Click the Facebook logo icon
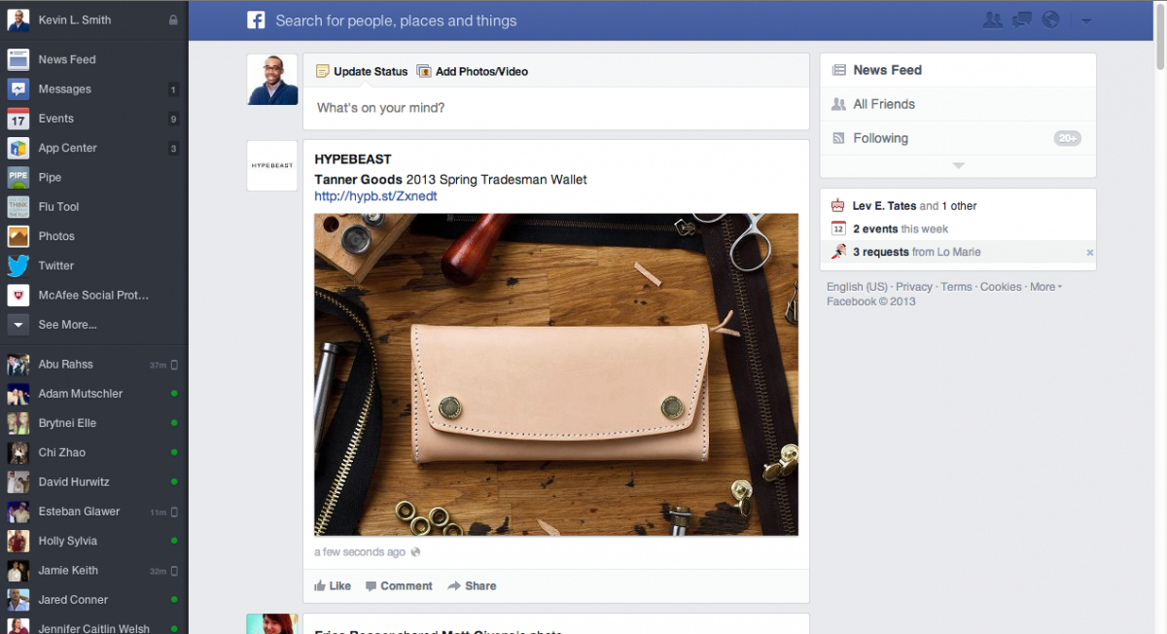This screenshot has width=1167, height=634. pyautogui.click(x=256, y=20)
